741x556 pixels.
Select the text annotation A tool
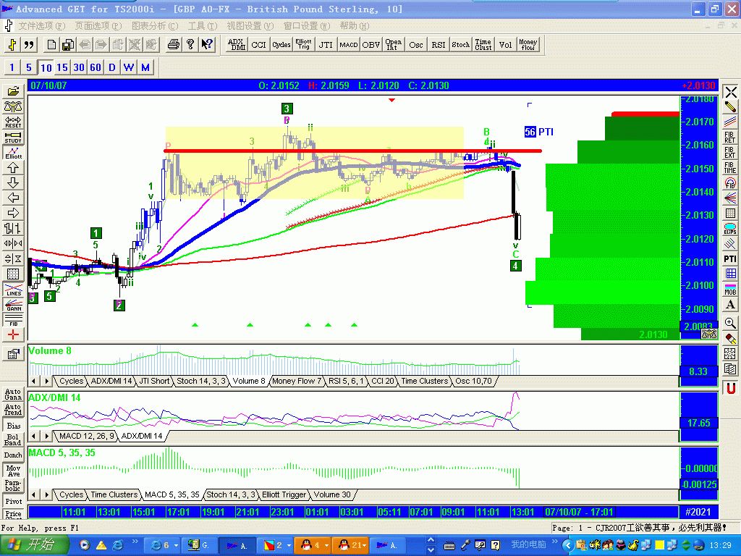coord(730,305)
